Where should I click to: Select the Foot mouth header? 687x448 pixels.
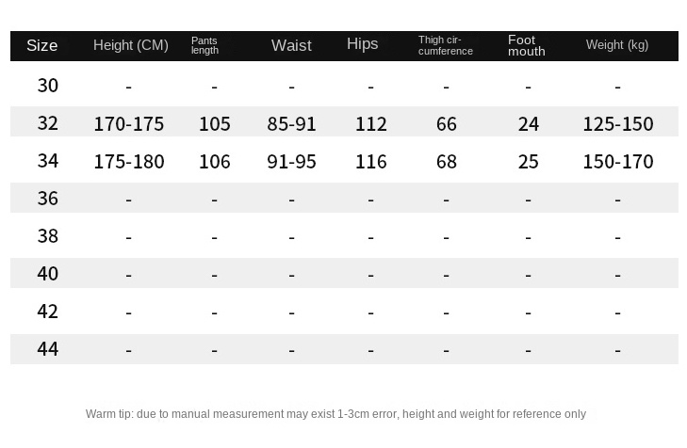[526, 45]
